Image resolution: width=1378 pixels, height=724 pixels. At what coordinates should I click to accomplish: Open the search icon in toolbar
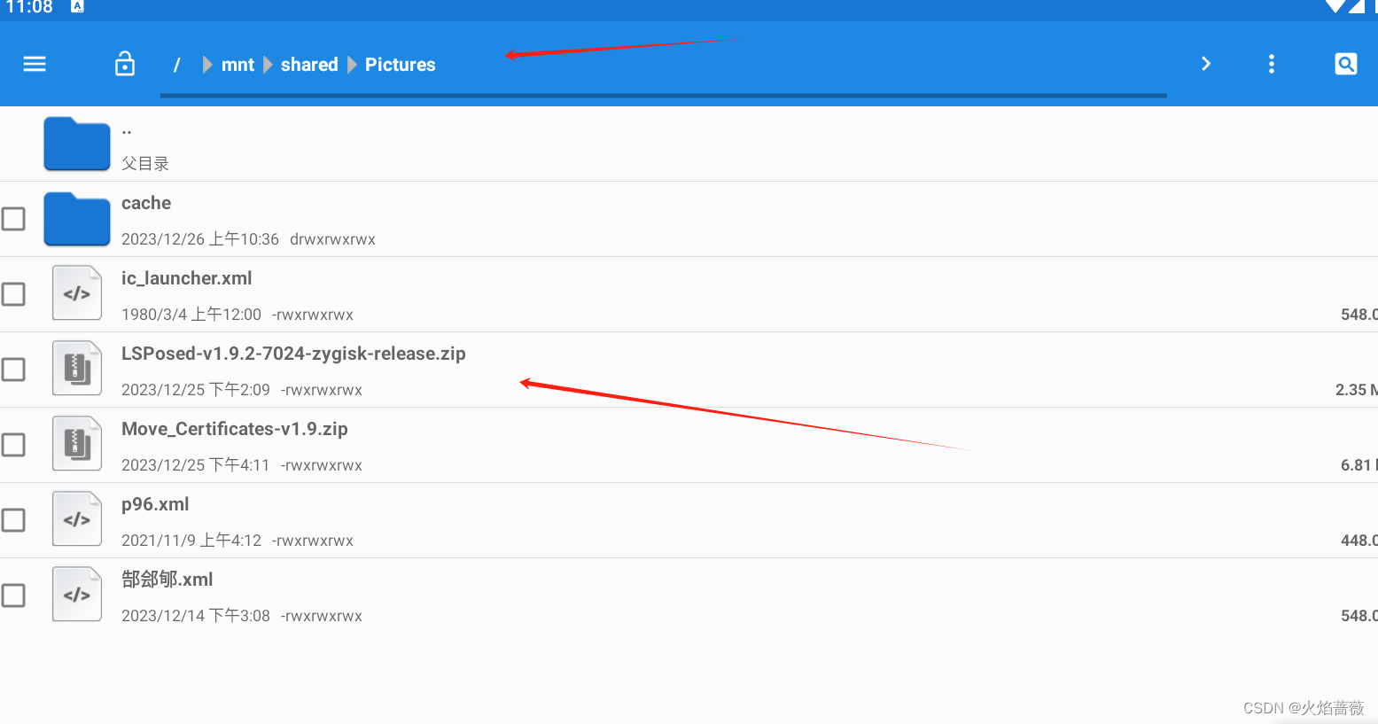[1345, 64]
